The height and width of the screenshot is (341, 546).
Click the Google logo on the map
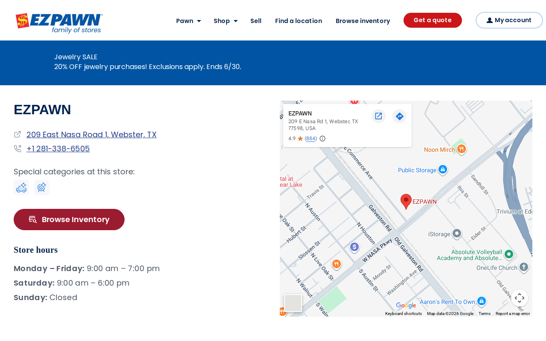tap(406, 306)
